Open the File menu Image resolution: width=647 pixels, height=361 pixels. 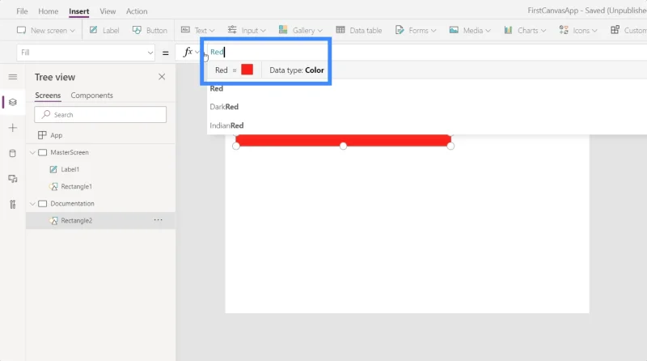coord(22,11)
